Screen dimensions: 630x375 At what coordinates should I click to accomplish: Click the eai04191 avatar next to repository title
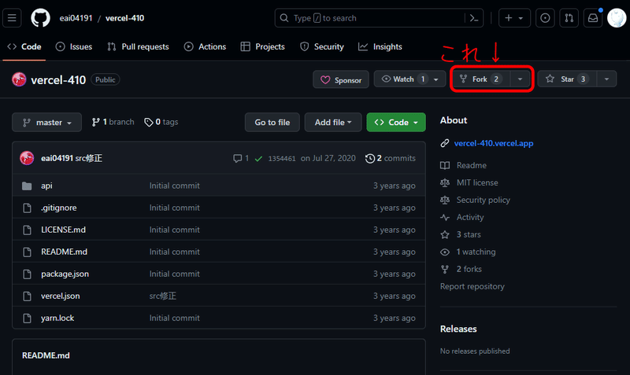click(x=19, y=79)
